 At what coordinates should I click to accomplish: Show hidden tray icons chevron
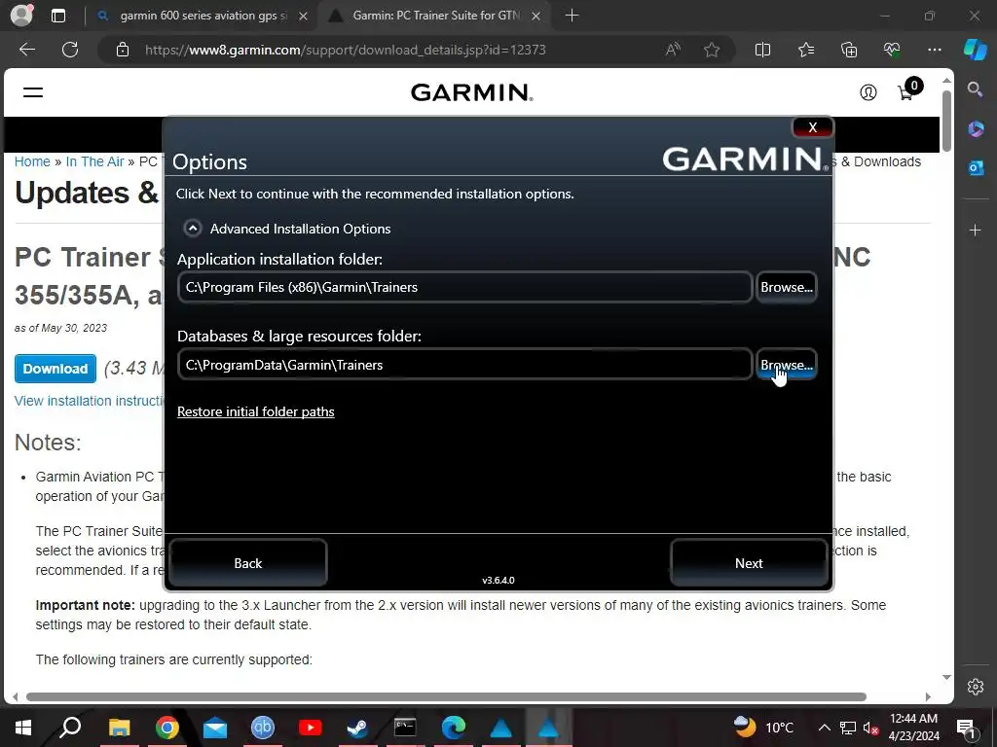tap(824, 728)
